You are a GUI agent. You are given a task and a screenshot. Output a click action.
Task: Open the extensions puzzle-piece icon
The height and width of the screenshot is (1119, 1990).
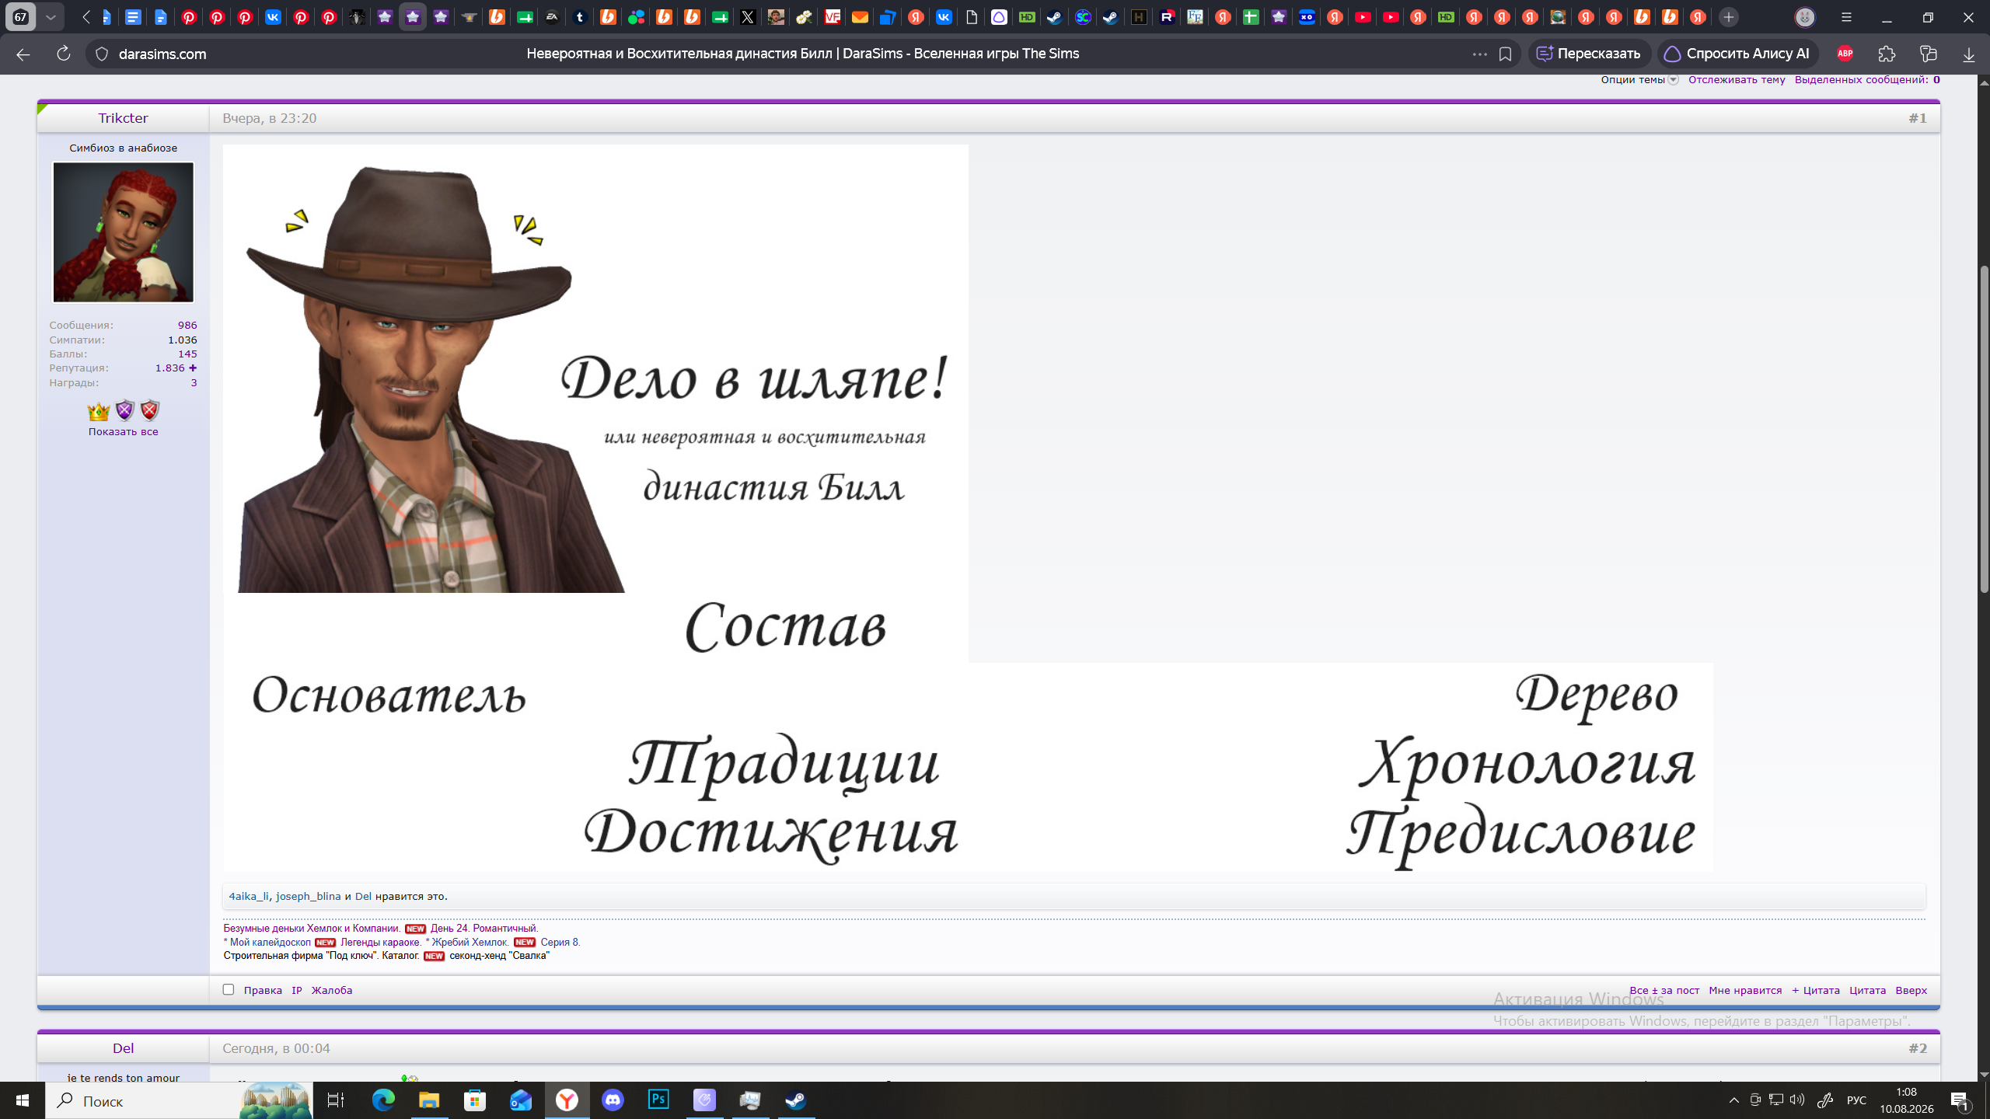[x=1887, y=54]
